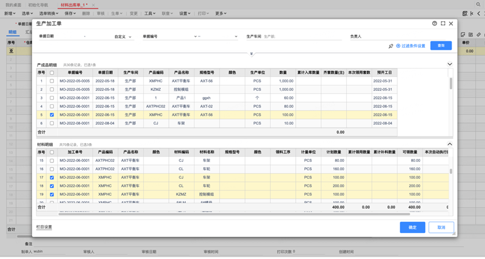The image size is (485, 259).
Task: Click the plus icon beside 过滤条件设置
Action: 398,46
